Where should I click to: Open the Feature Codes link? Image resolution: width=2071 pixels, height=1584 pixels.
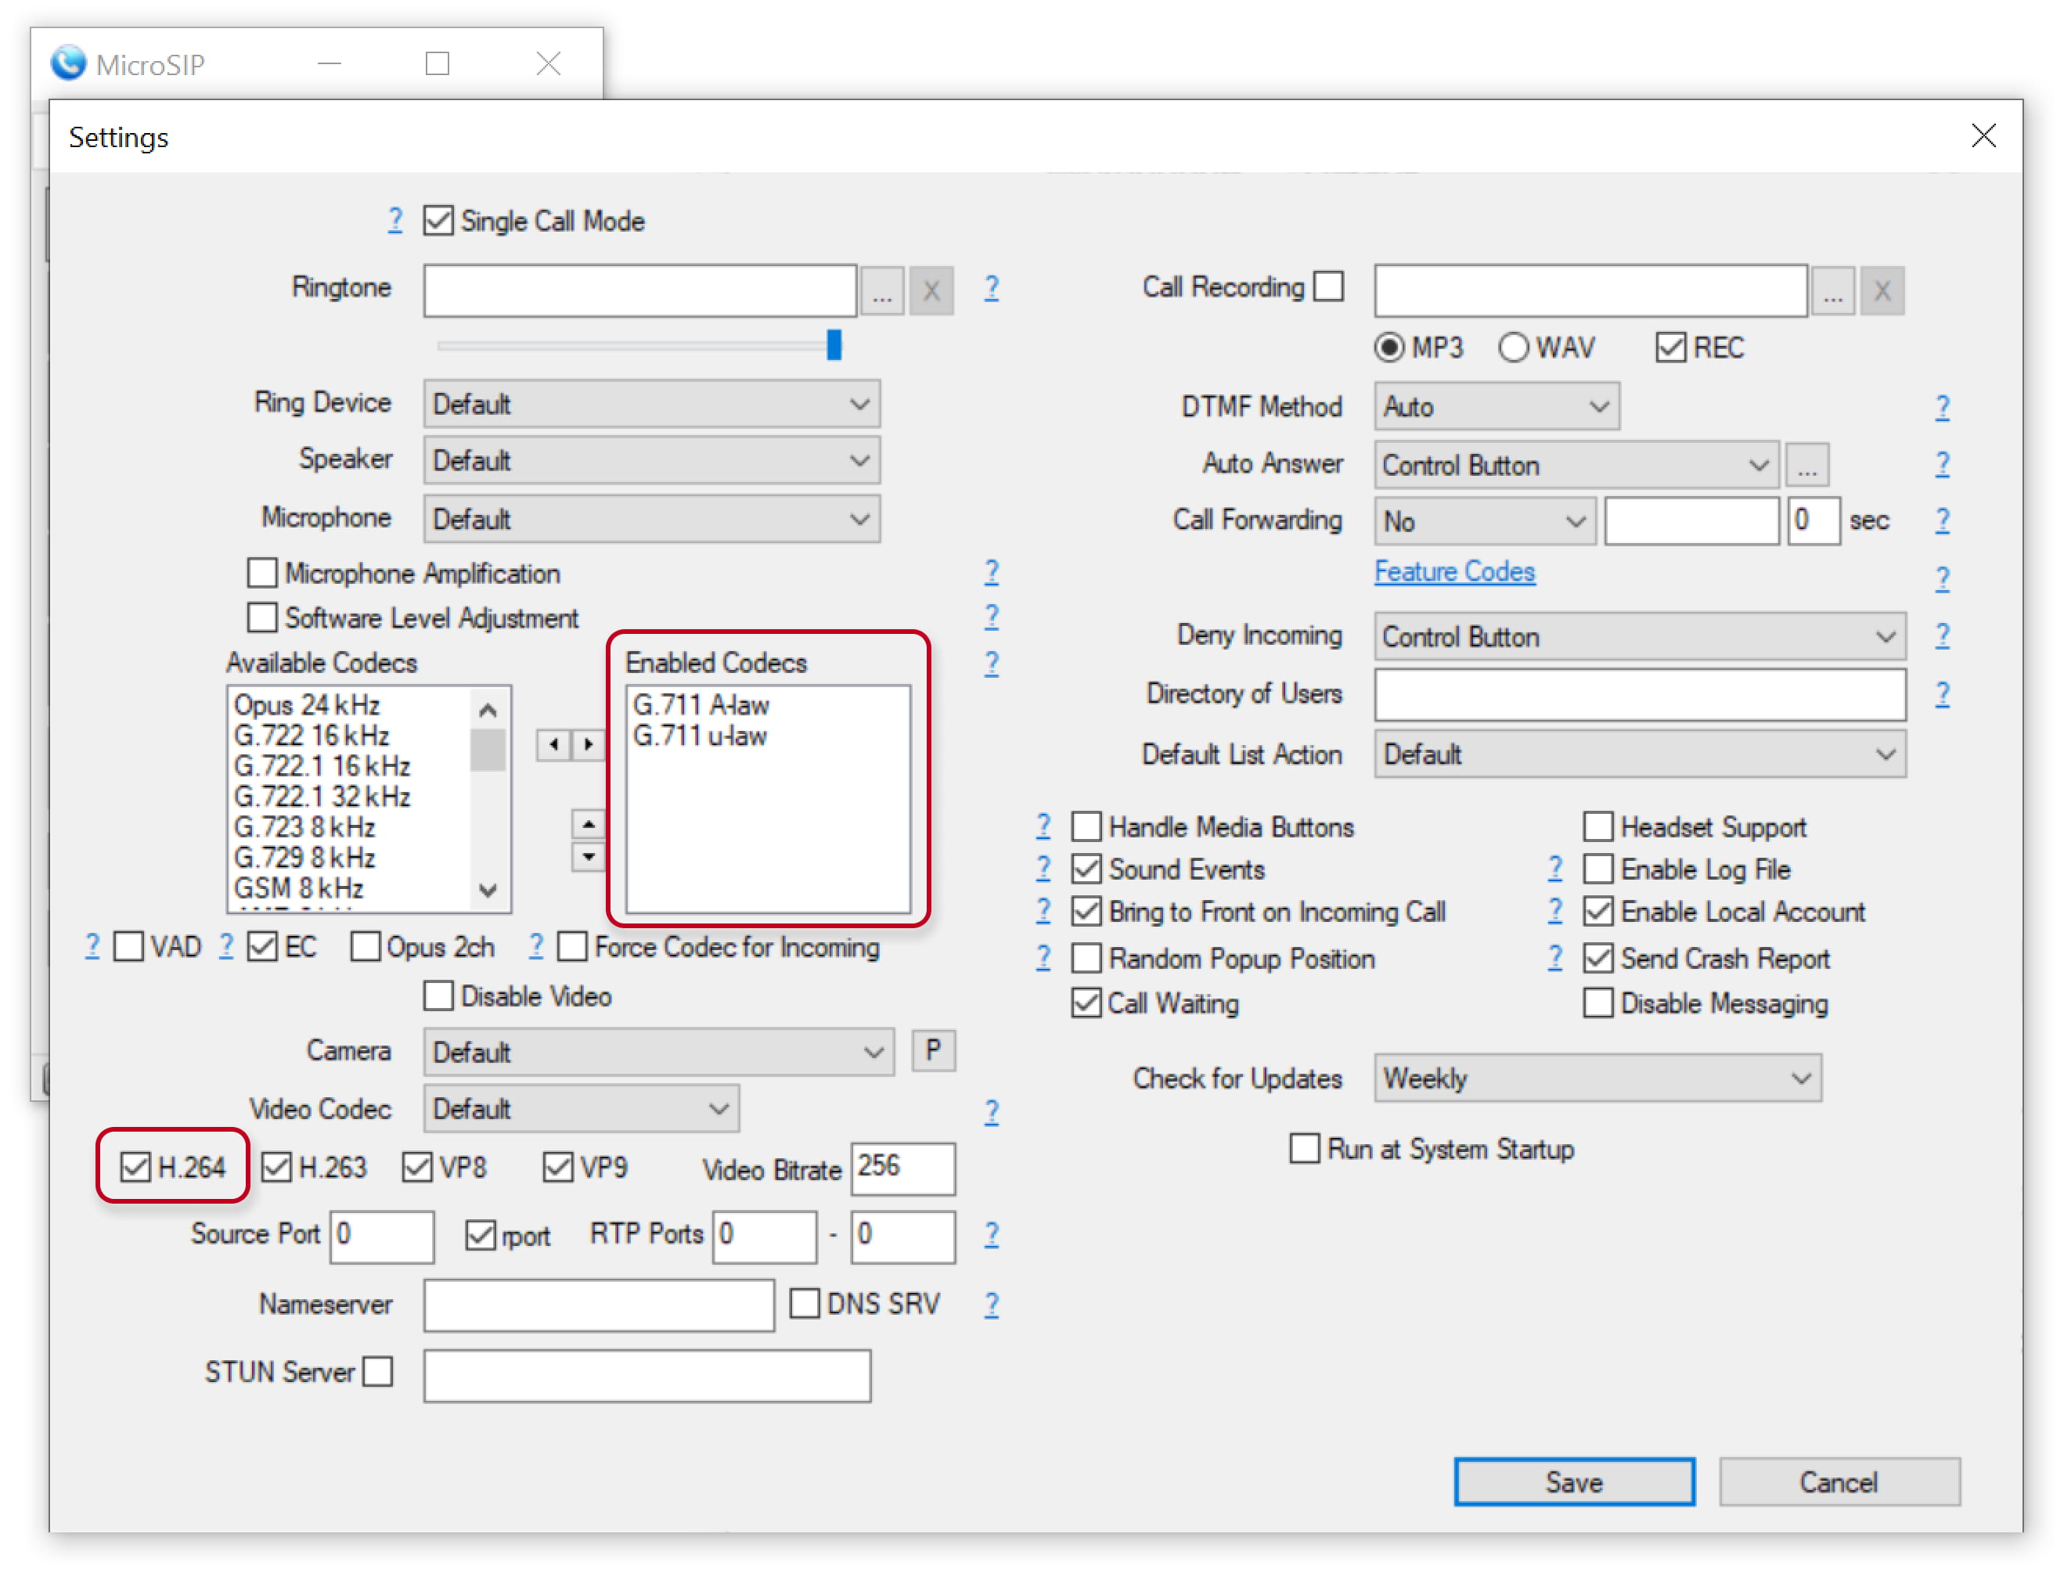coord(1454,571)
